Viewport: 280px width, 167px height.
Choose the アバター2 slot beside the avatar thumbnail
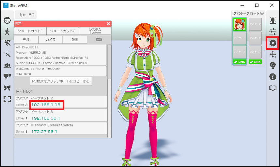click(x=255, y=24)
